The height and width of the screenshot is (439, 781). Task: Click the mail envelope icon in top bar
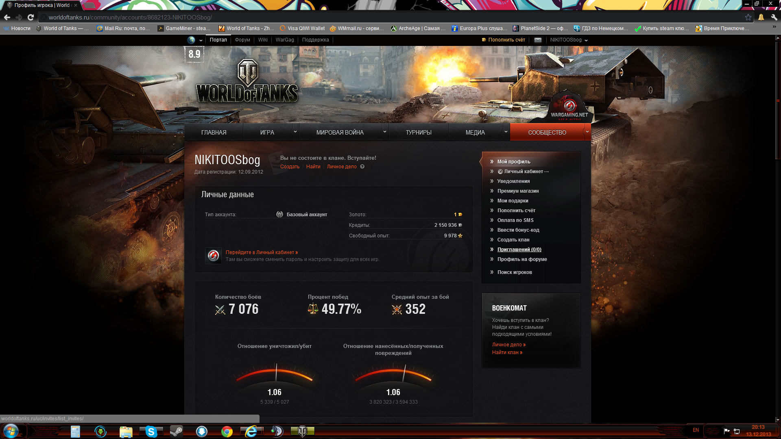(x=538, y=40)
